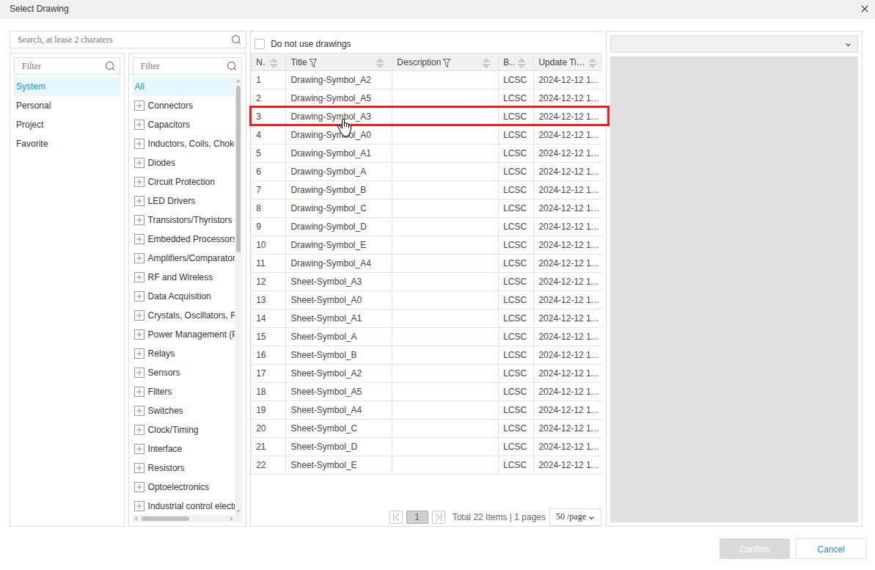This screenshot has height=570, width=875.
Task: Open the 50 /page dropdown
Action: (x=575, y=517)
